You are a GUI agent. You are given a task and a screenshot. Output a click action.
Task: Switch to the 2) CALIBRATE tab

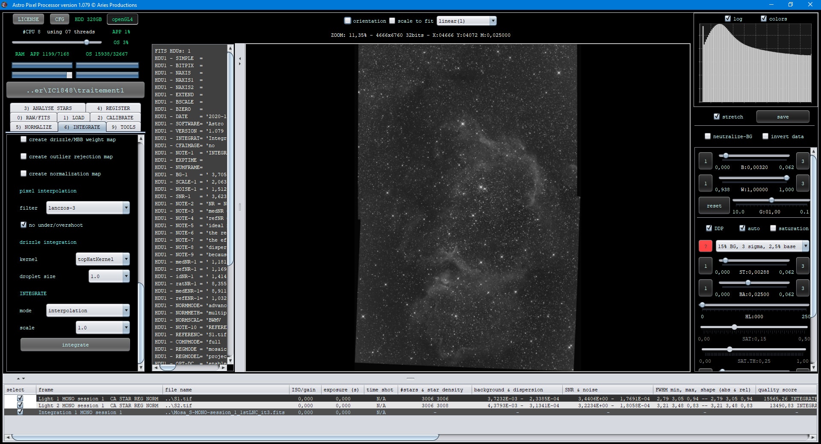115,117
